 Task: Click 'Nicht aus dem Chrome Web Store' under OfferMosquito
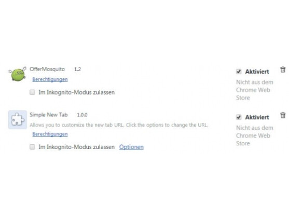point(255,90)
